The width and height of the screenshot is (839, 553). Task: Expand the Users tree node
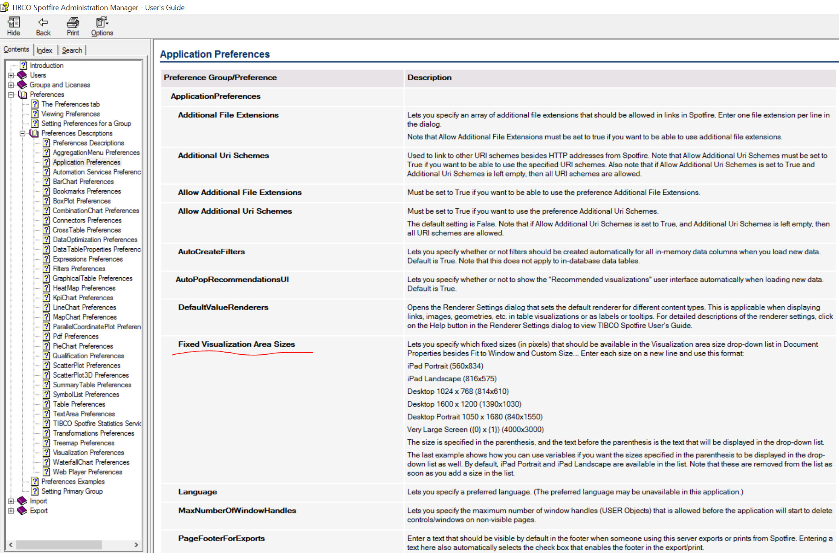coord(11,75)
